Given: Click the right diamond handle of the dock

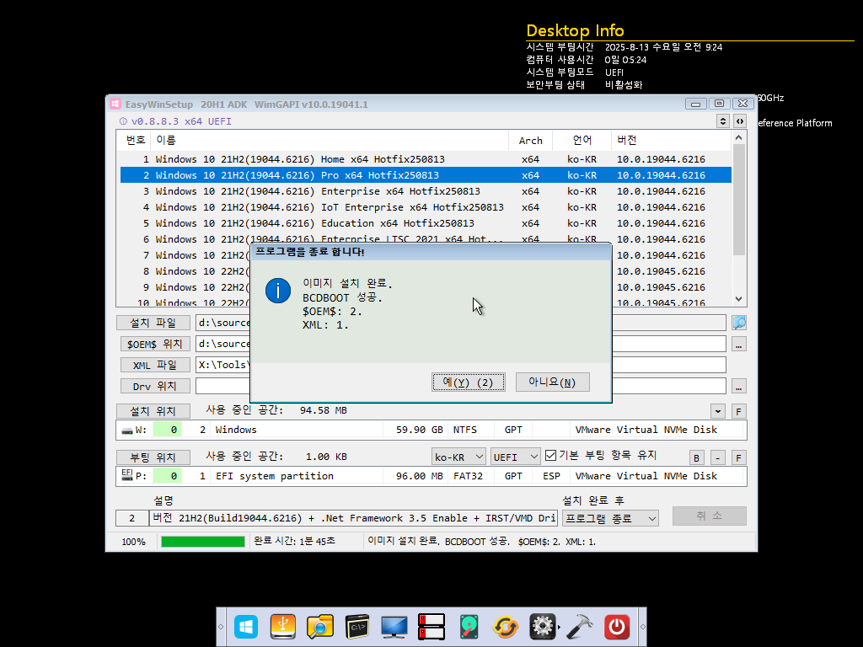Looking at the screenshot, I should pyautogui.click(x=642, y=627).
